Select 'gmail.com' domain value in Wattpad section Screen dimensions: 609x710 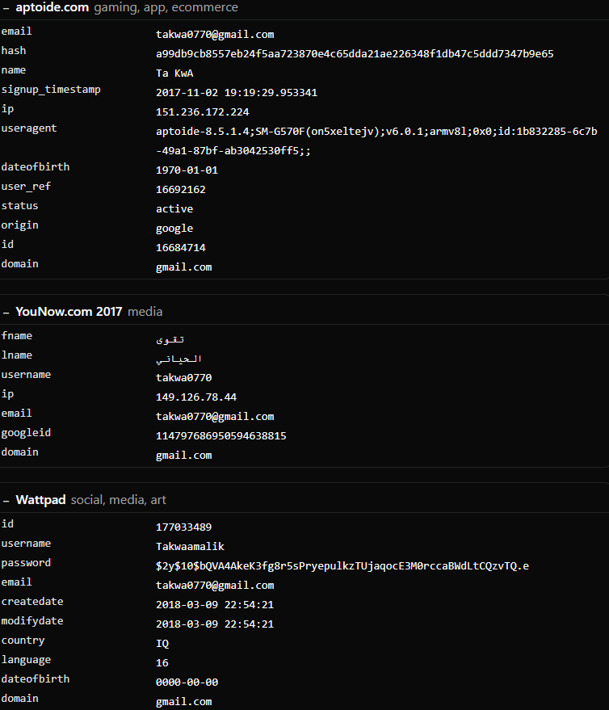tap(184, 702)
